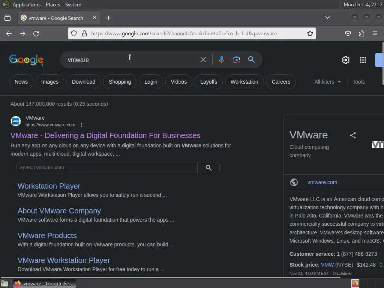Click the About 147,000,000 results text
This screenshot has height=288, width=384.
(59, 104)
